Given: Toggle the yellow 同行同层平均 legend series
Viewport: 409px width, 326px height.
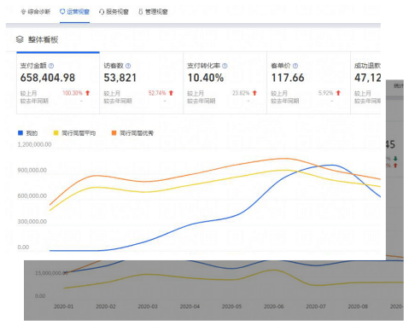Looking at the screenshot, I should [x=74, y=133].
